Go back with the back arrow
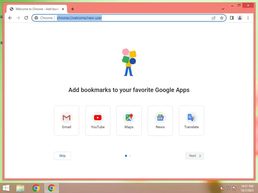The width and height of the screenshot is (258, 193). click(10, 18)
